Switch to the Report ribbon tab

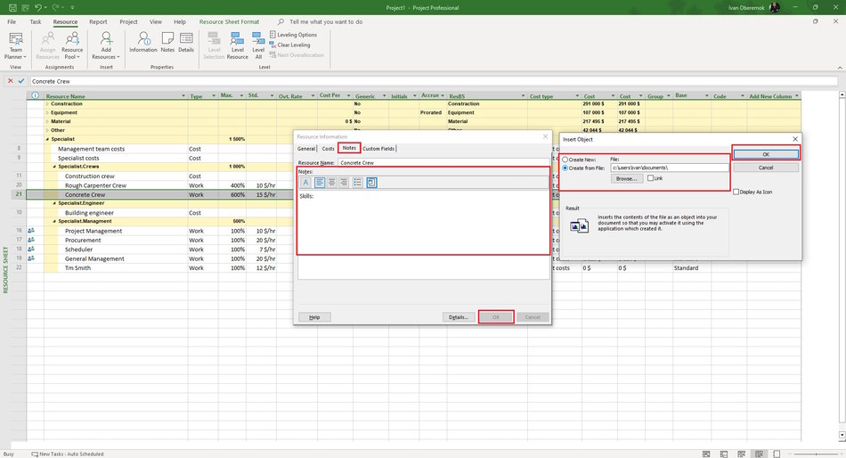click(x=98, y=21)
